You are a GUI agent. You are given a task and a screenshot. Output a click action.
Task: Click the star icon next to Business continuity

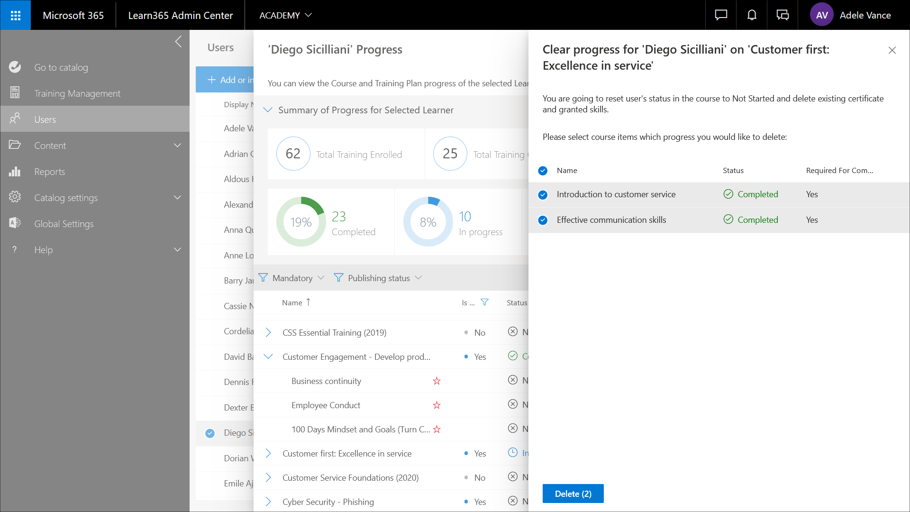click(x=437, y=381)
